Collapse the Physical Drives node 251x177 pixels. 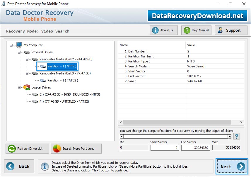click(19, 52)
